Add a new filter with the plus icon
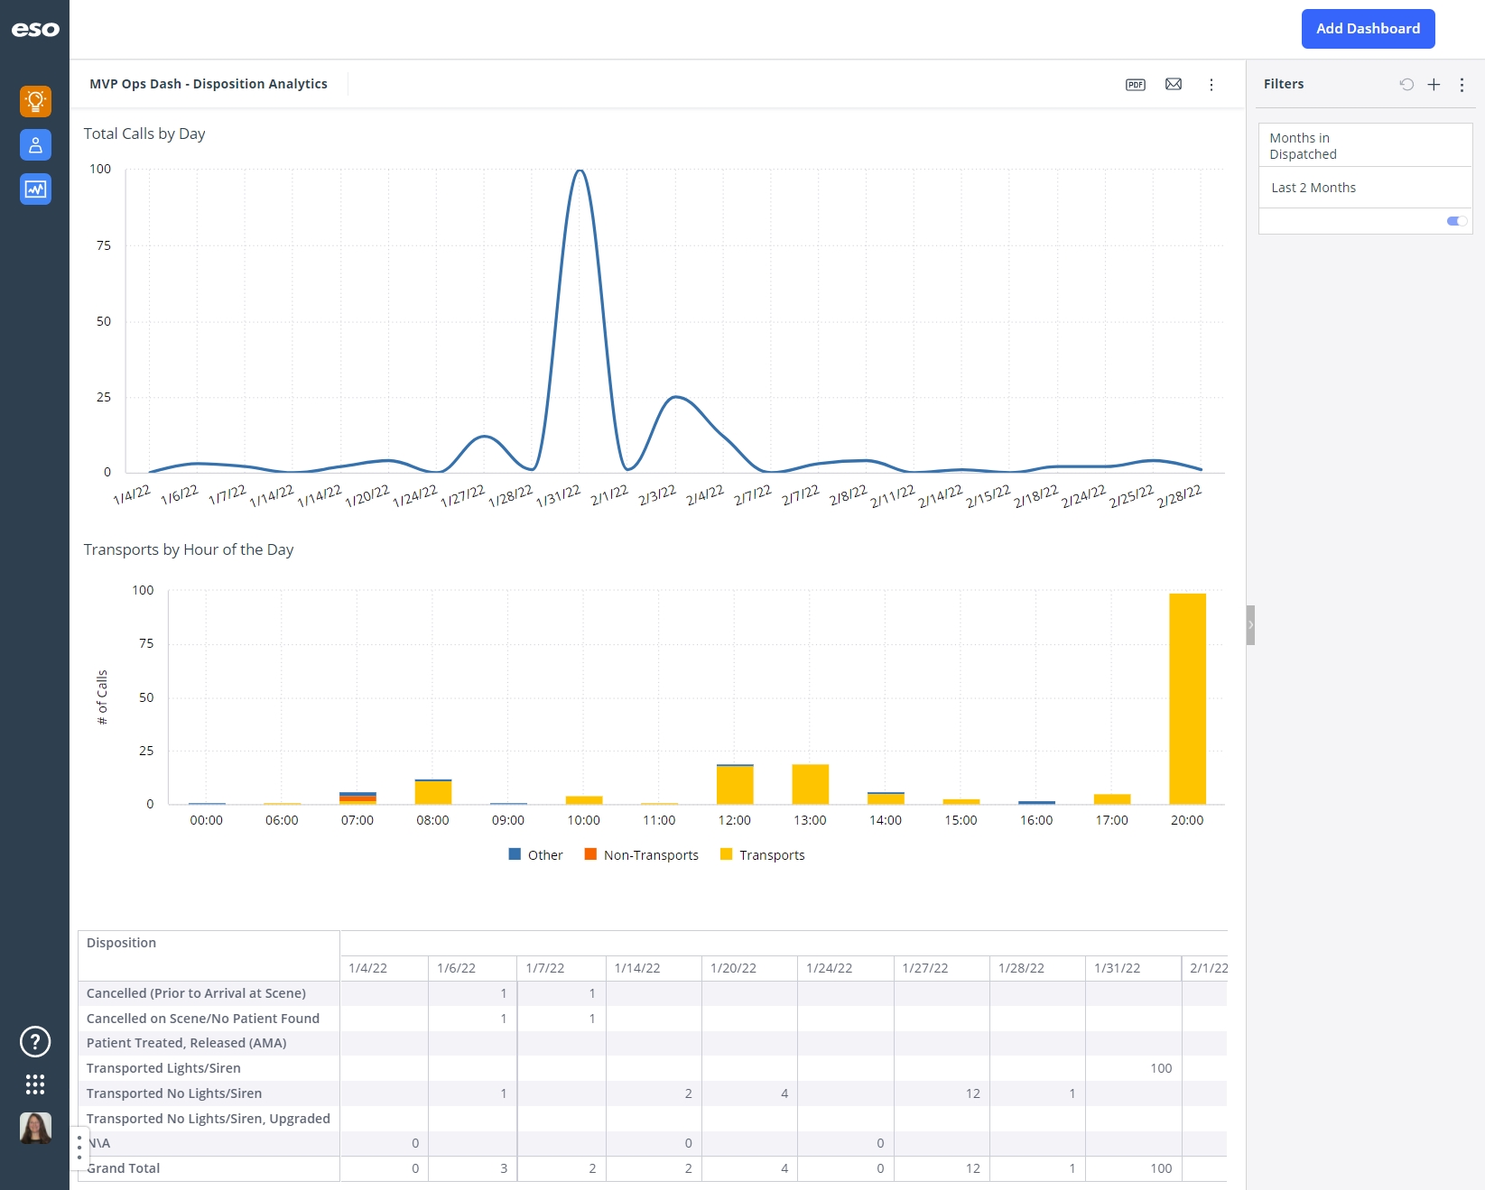1485x1190 pixels. (x=1434, y=84)
